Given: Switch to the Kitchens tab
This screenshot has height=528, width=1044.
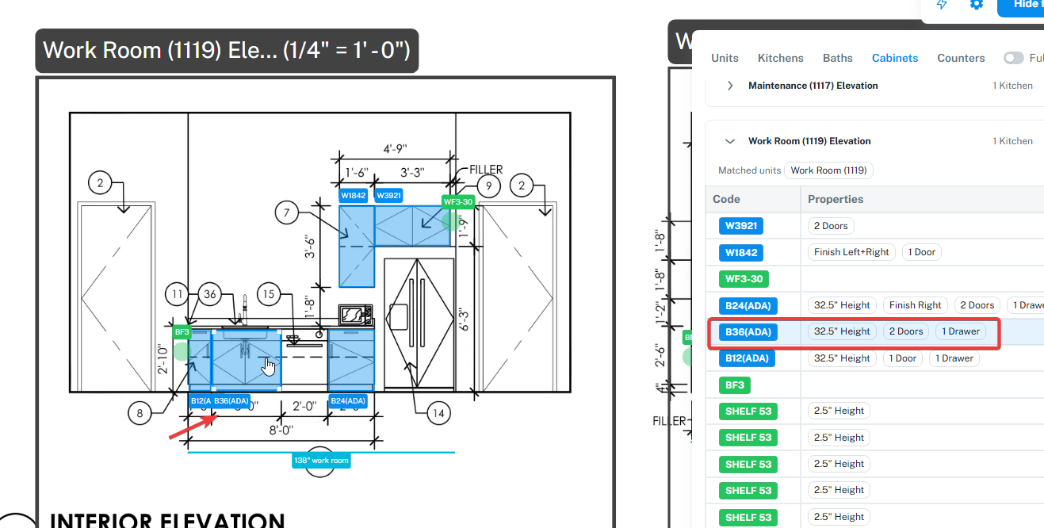Looking at the screenshot, I should pos(781,58).
